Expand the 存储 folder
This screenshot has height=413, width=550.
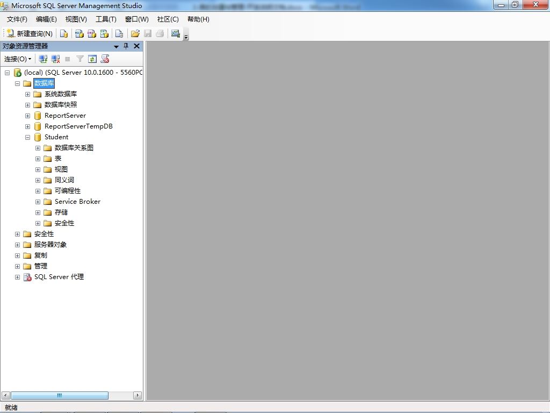pyautogui.click(x=38, y=212)
